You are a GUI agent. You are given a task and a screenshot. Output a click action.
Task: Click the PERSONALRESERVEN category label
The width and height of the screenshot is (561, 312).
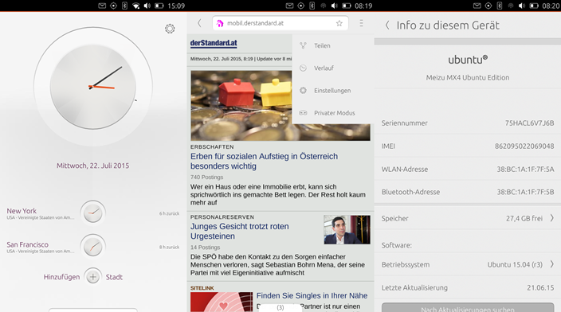(222, 217)
